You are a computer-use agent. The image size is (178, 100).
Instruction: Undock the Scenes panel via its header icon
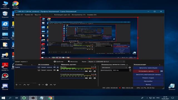coord(32,65)
